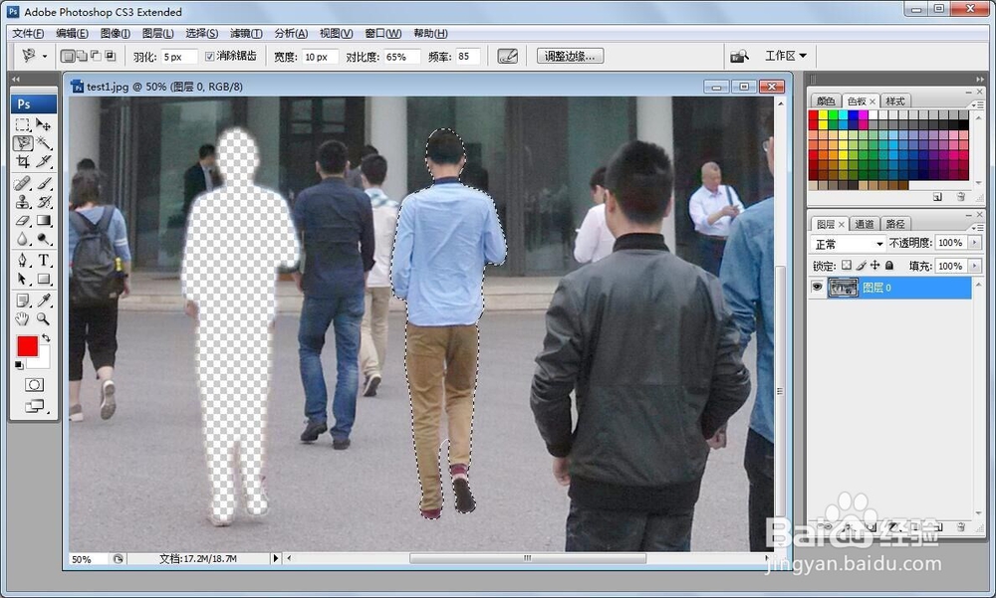Select the Zoom tool
996x598 pixels.
point(42,318)
